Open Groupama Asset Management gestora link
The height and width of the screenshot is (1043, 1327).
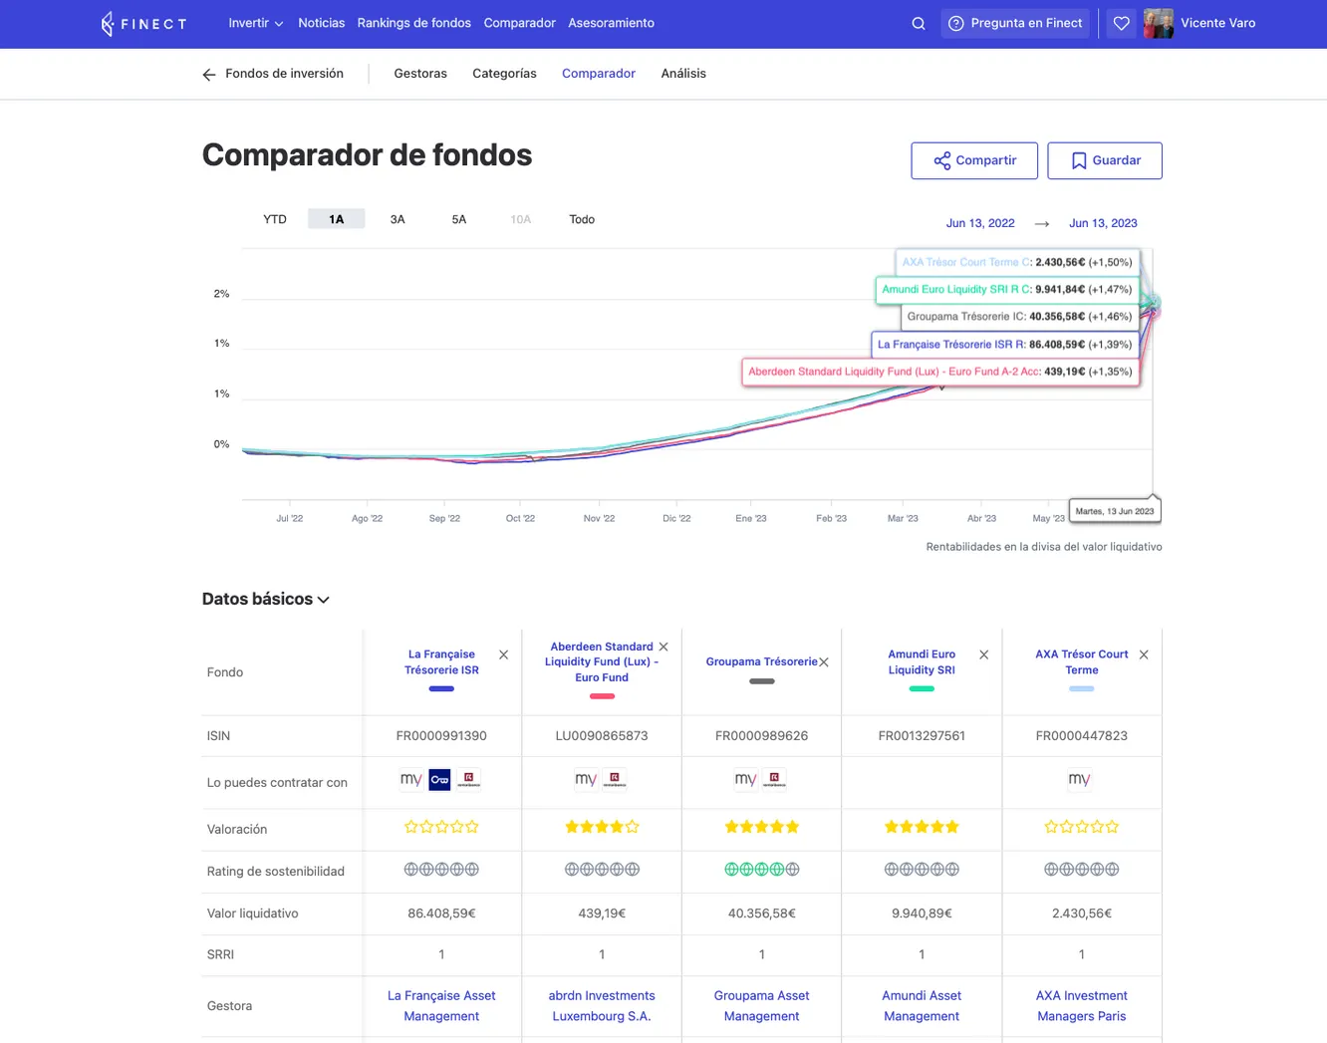(761, 1005)
